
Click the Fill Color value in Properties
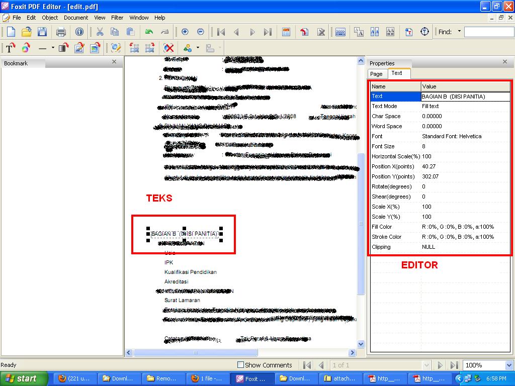coord(465,227)
